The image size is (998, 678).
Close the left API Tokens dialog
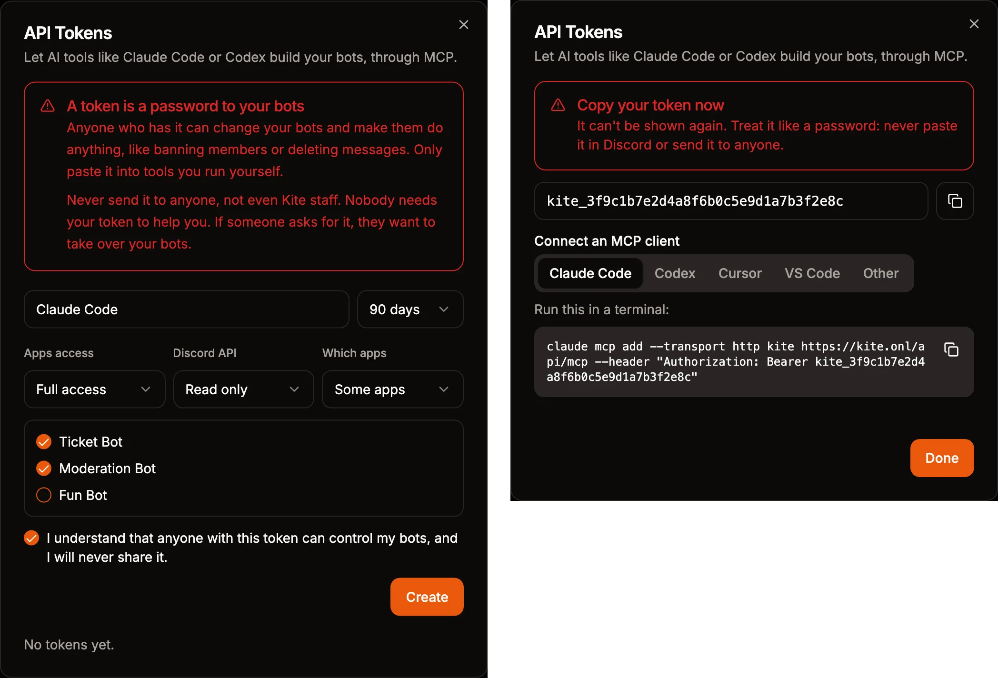[x=463, y=25]
